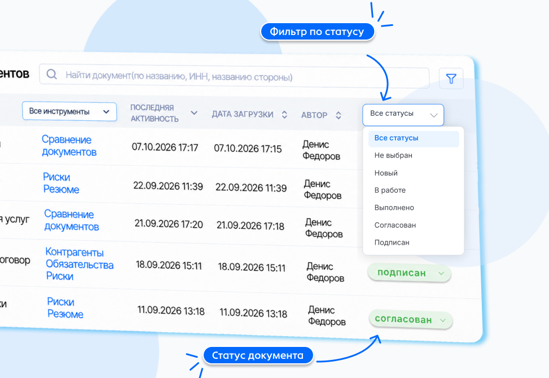Open 'Риски' link in 11.09.2026 row
Image resolution: width=549 pixels, height=378 pixels.
click(x=61, y=302)
